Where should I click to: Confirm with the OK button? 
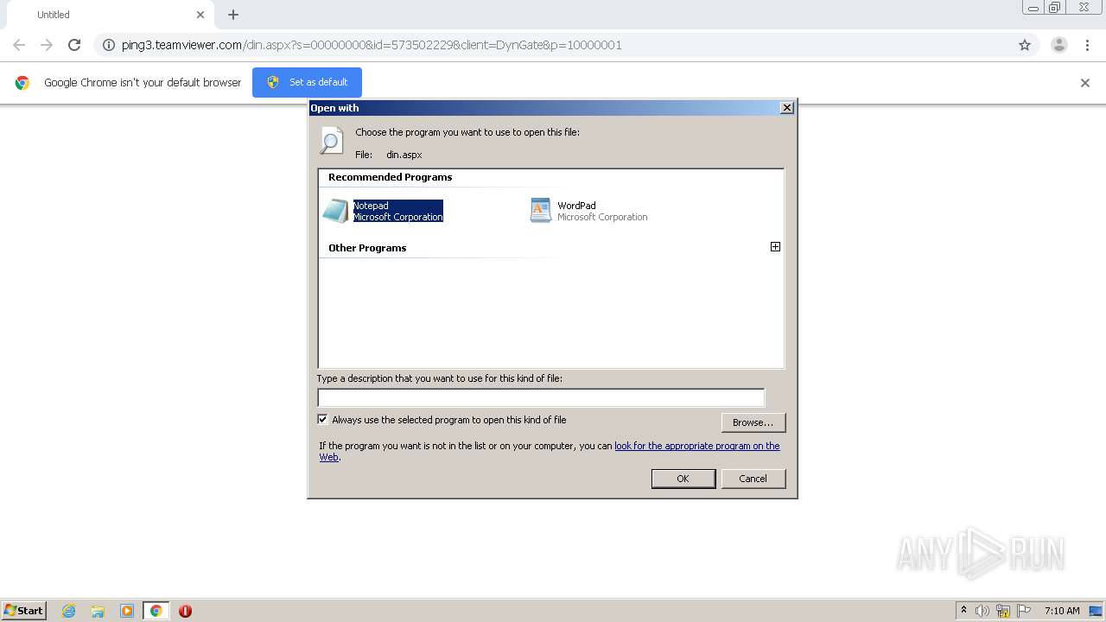tap(683, 479)
